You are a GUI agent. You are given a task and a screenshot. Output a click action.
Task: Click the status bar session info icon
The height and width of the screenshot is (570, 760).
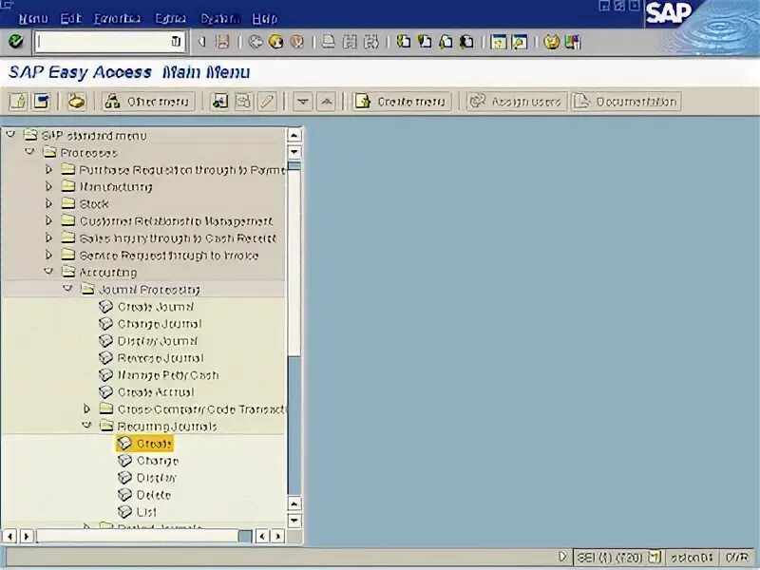coord(654,558)
